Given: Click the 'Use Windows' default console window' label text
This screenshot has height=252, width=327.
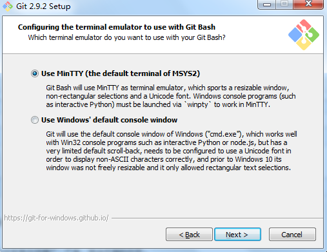Looking at the screenshot, I should coord(109,120).
